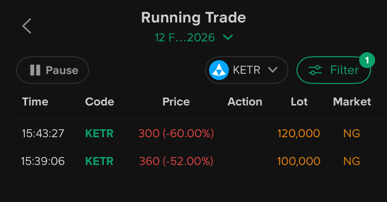Tap the back arrow icon
Screen dimensions: 387x202
pos(27,26)
